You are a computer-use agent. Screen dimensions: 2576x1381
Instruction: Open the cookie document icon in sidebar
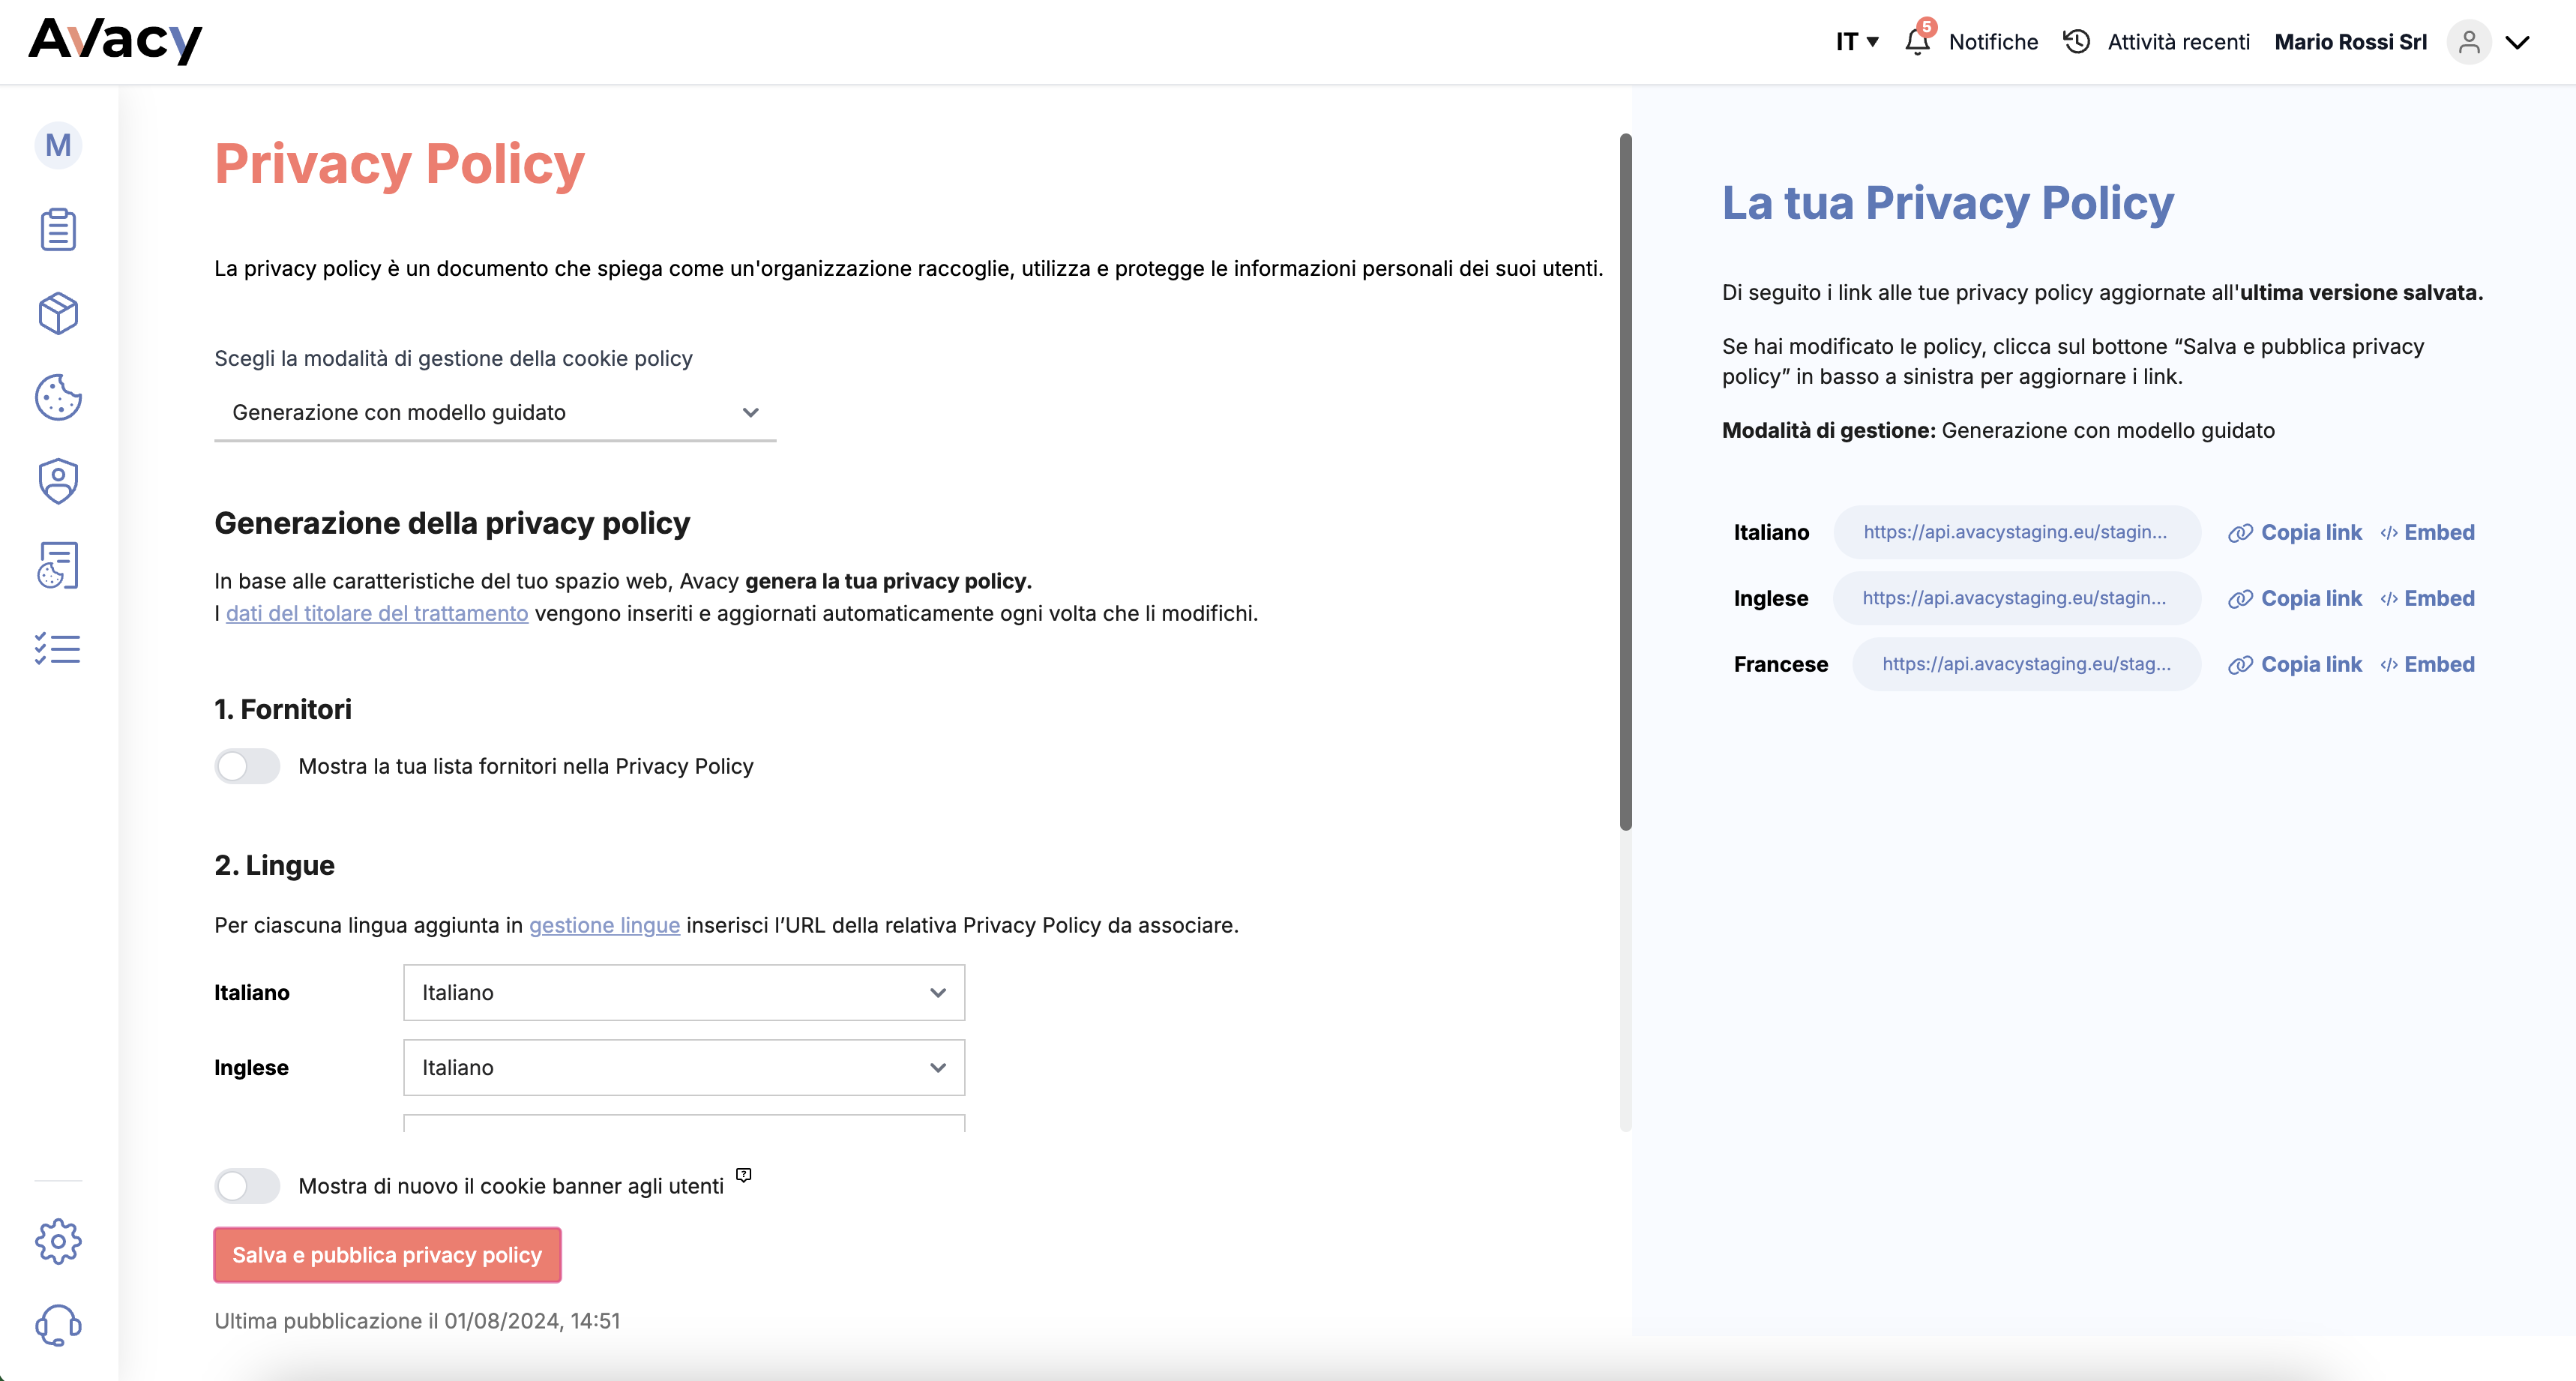coord(58,566)
